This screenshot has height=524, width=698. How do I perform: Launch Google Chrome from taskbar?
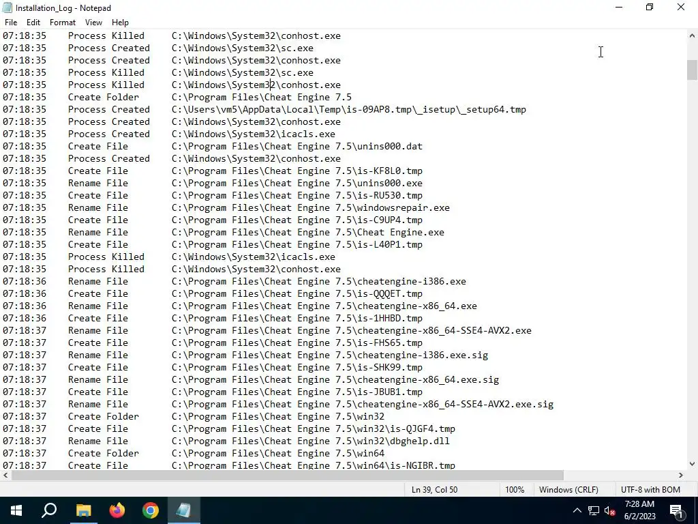pos(151,510)
